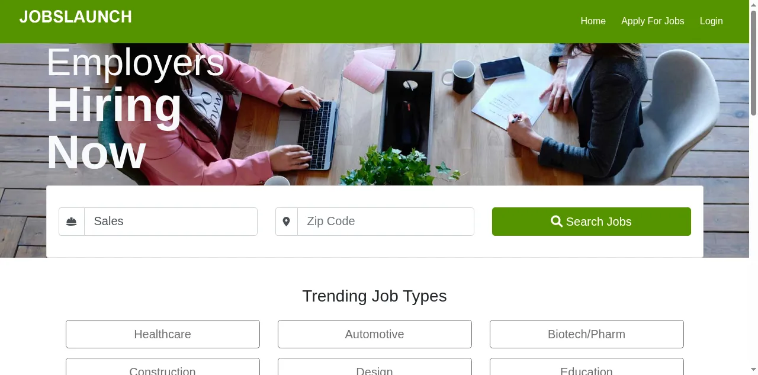Image resolution: width=758 pixels, height=375 pixels.
Task: Open the Login link
Action: [711, 21]
